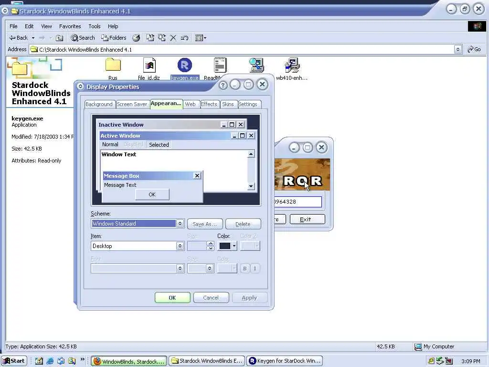This screenshot has width=489, height=367.
Task: Select the Rus folder icon
Action: 113,65
